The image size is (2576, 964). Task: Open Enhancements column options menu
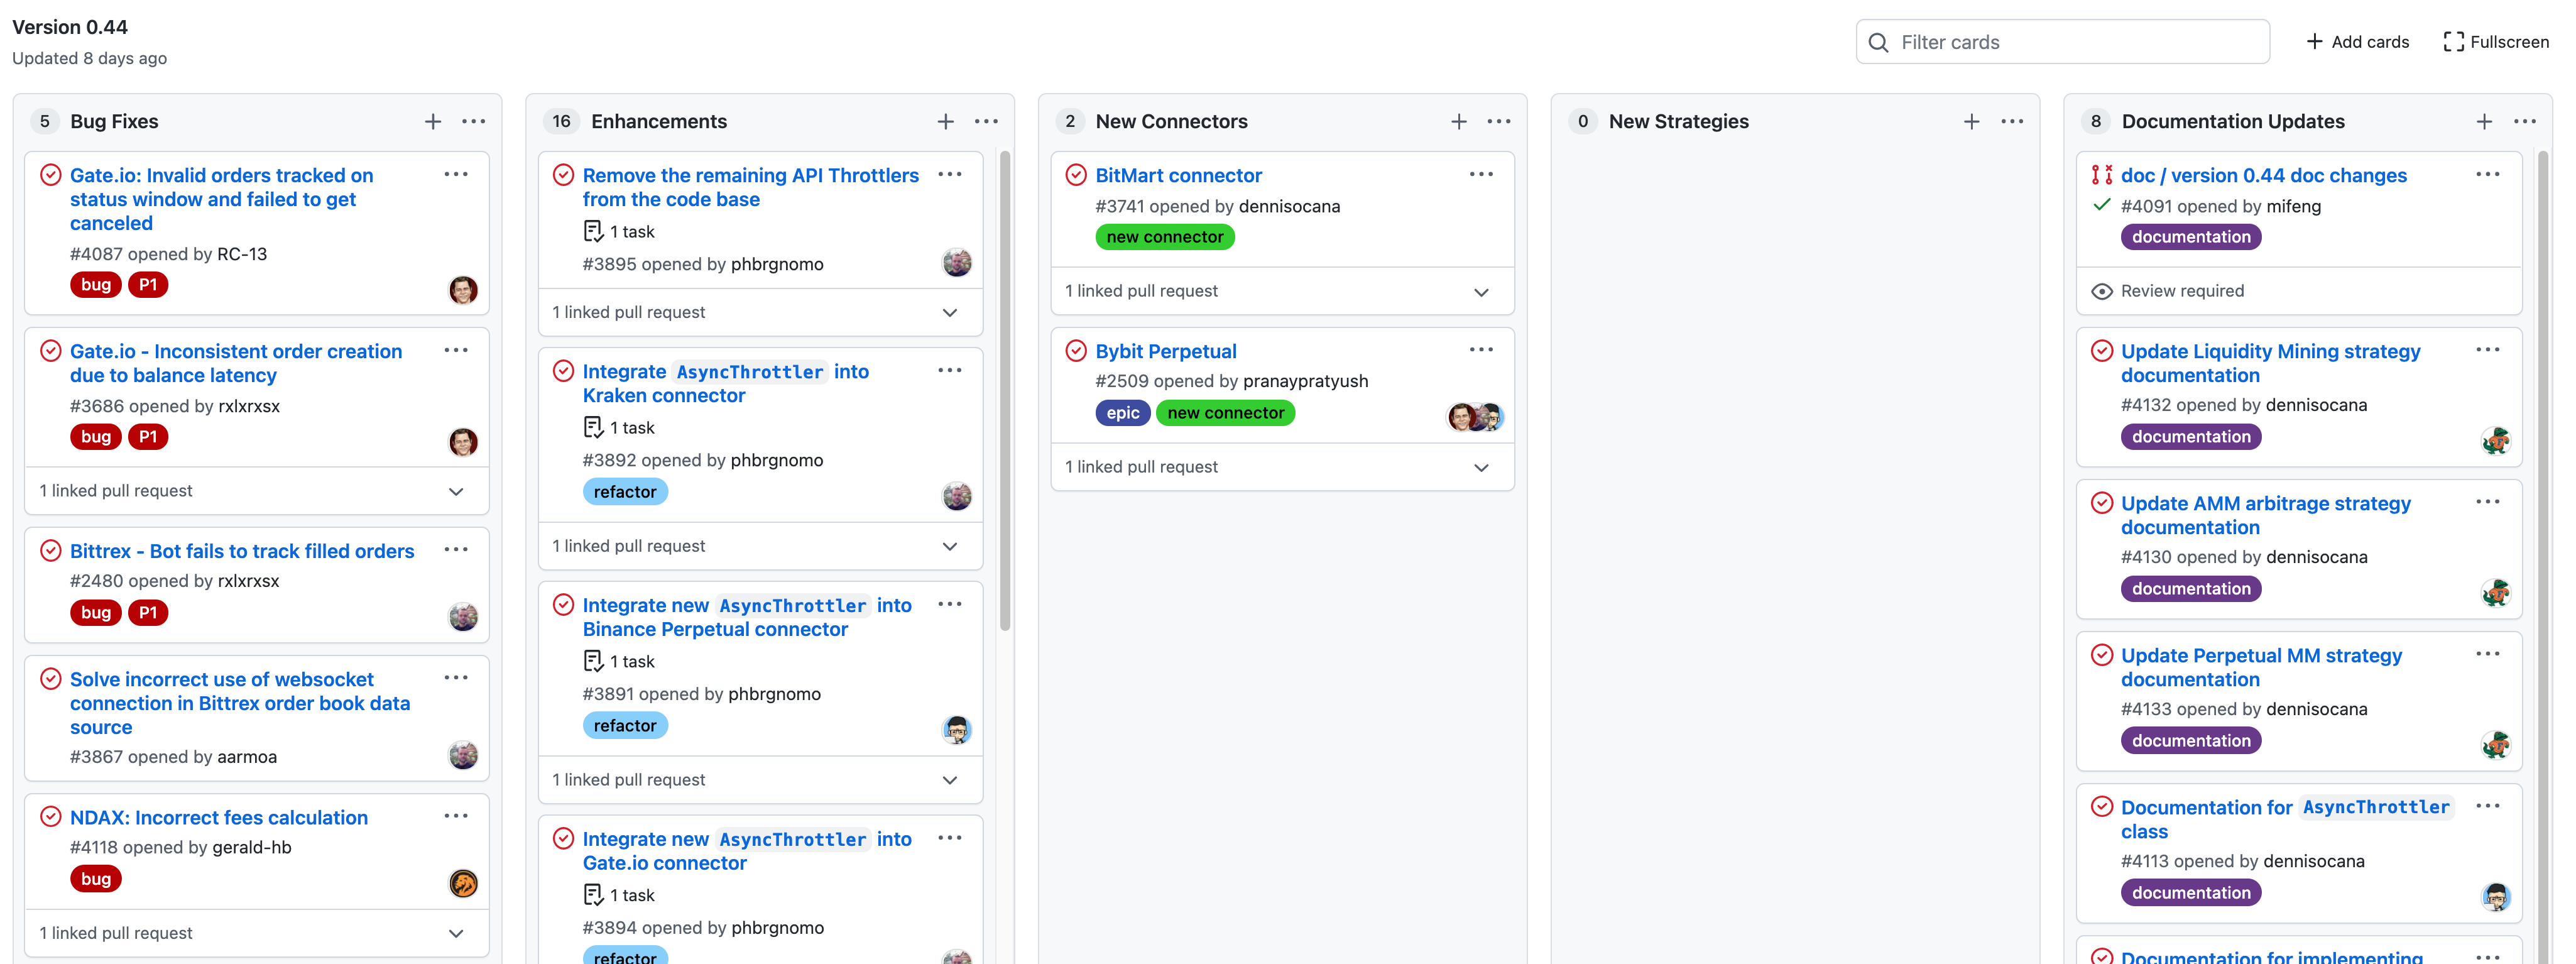coord(987,121)
